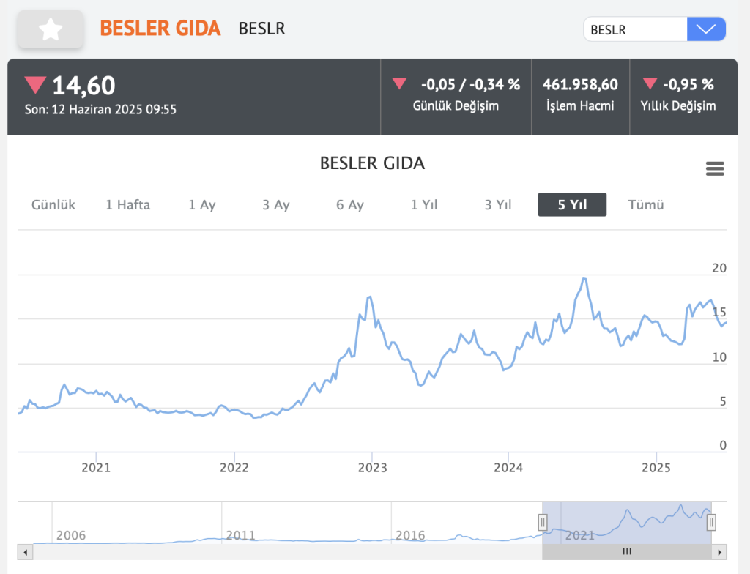Select the Günlük time range
This screenshot has width=750, height=574.
tap(53, 205)
